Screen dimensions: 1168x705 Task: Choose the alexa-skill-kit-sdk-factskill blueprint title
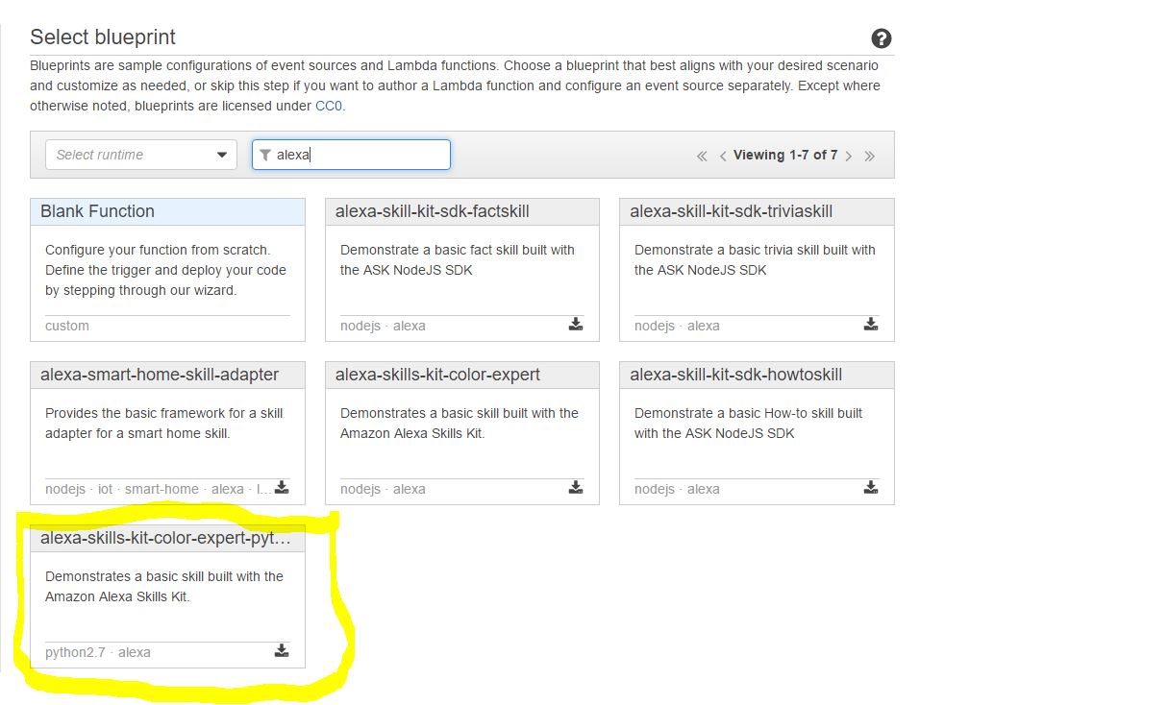tap(432, 211)
